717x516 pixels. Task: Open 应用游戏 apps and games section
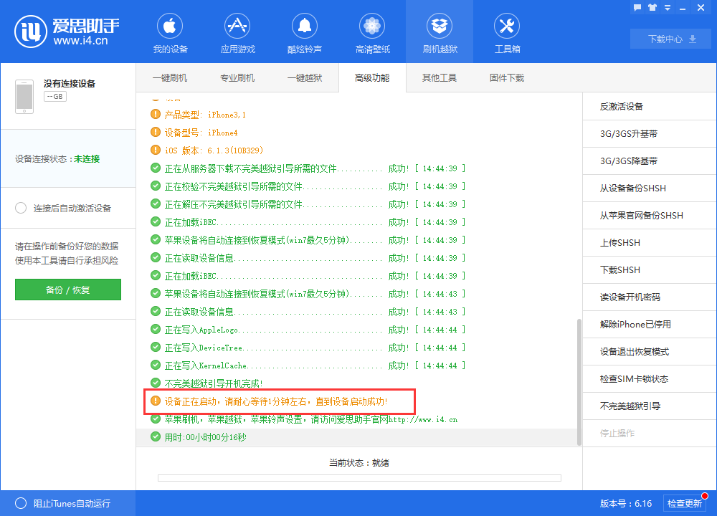coord(237,34)
